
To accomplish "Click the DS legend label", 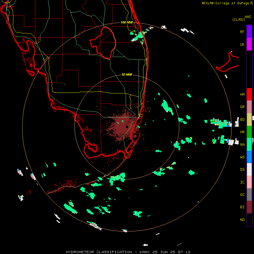I will pyautogui.click(x=242, y=170).
